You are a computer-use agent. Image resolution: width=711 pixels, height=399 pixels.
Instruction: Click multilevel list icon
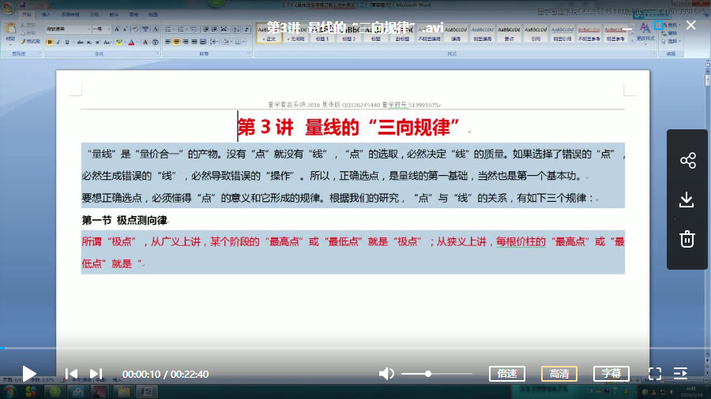194,29
